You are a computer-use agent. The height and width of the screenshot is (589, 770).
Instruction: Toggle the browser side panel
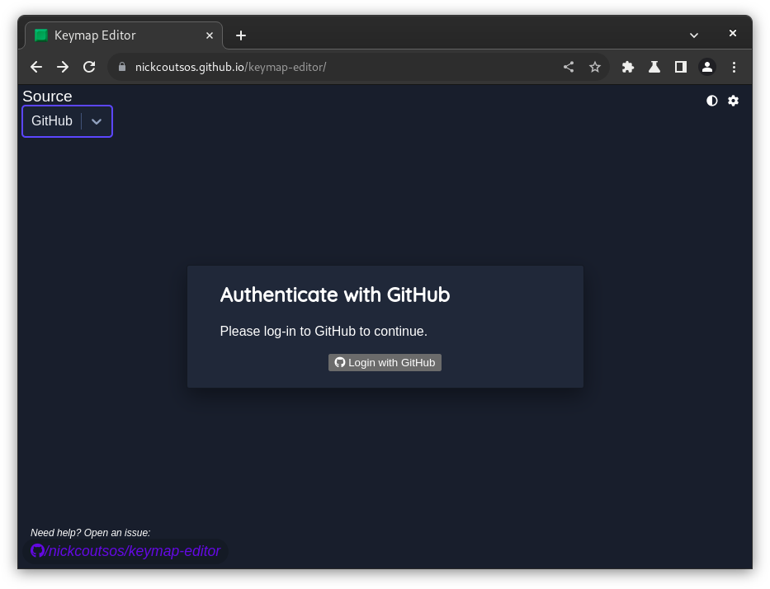pos(681,67)
